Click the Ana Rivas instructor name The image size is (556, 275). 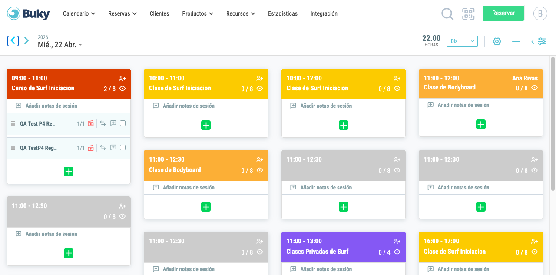[525, 78]
